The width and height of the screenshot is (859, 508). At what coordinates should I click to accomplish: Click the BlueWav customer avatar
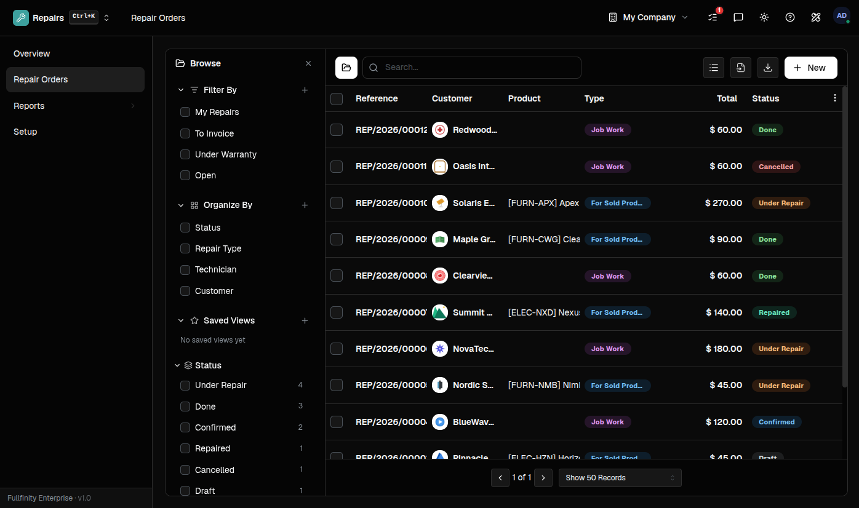click(440, 422)
